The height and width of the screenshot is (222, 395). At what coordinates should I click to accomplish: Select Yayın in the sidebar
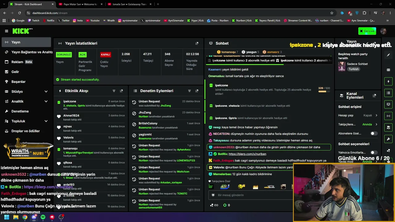[x=27, y=42]
